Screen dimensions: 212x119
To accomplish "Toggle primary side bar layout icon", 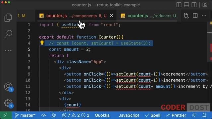I will [x=179, y=5].
